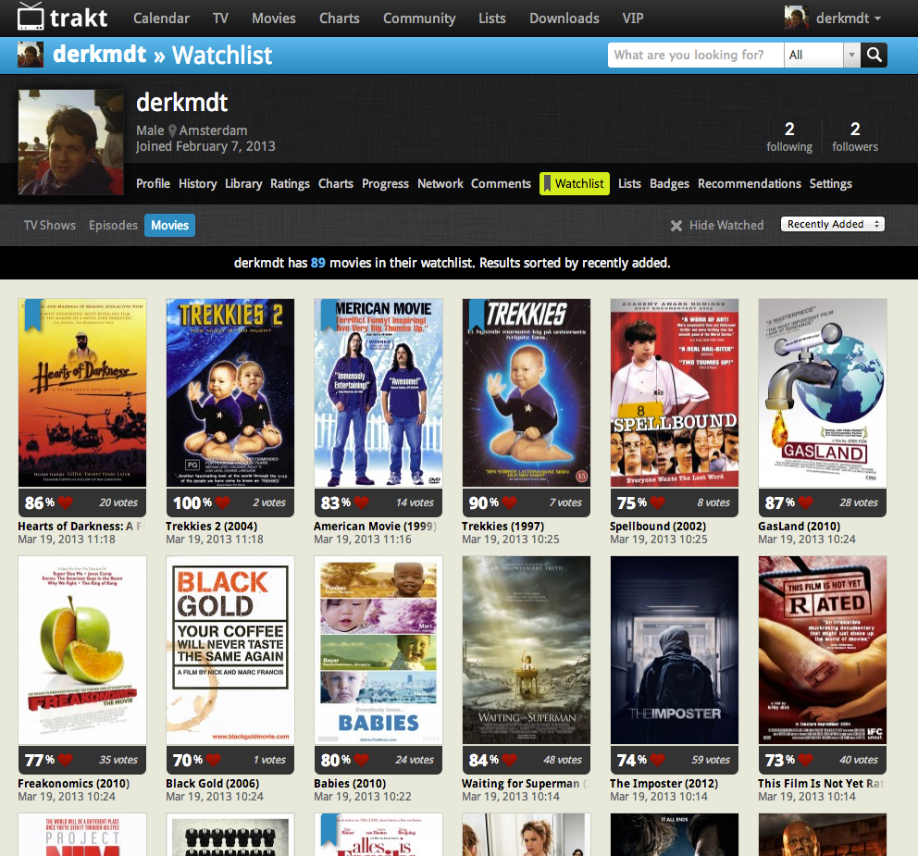918x856 pixels.
Task: Click the heart icon on Trekkies 2 rating
Action: [222, 502]
